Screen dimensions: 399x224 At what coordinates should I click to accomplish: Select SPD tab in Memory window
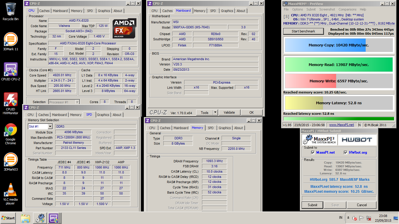click(x=210, y=128)
